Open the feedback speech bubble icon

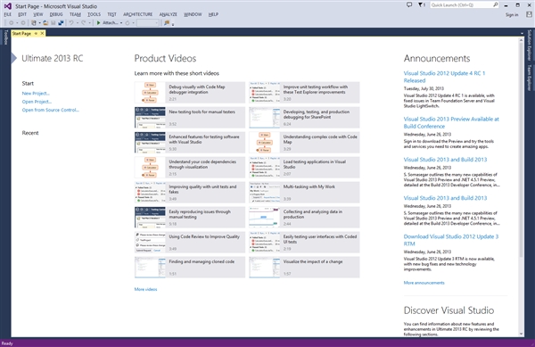click(x=409, y=4)
